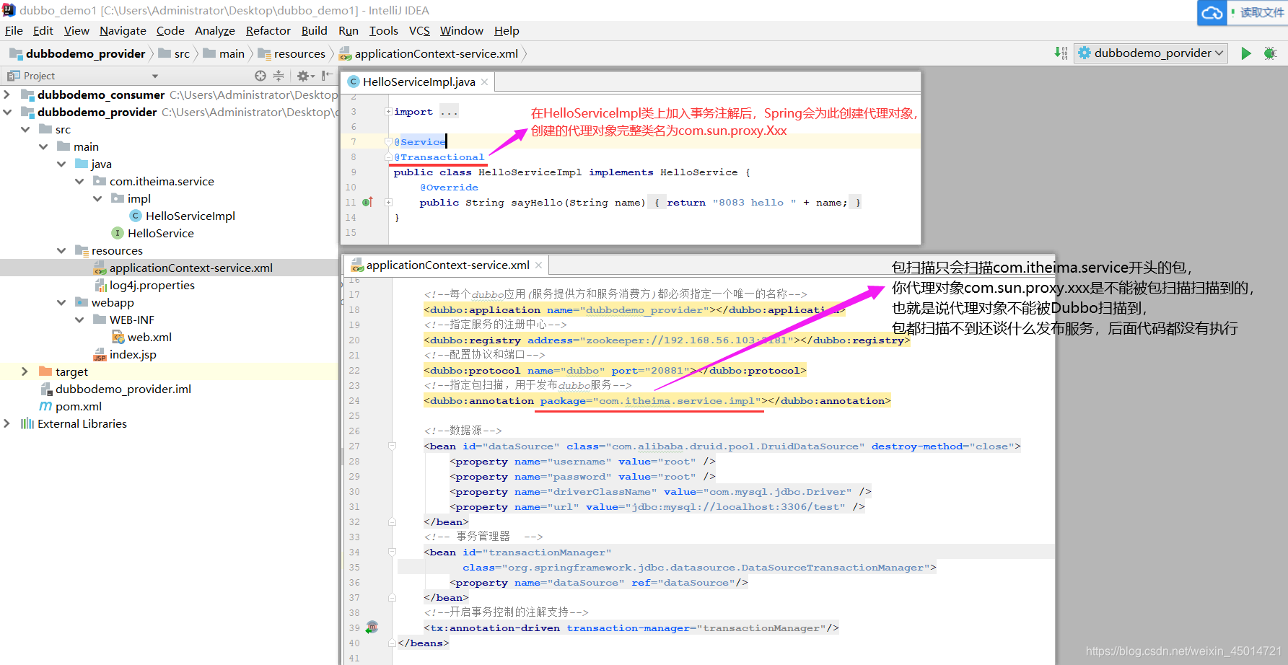Image resolution: width=1288 pixels, height=665 pixels.
Task: Collapse the impl package node
Action: click(97, 198)
